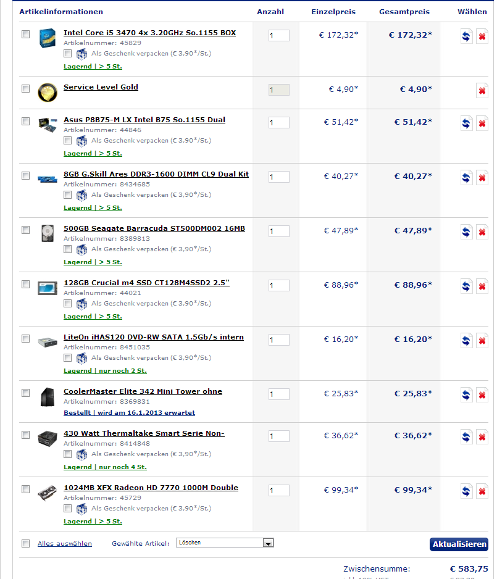Enable gift wrapping for Intel Core i5
The image size is (497, 579).
coord(67,54)
